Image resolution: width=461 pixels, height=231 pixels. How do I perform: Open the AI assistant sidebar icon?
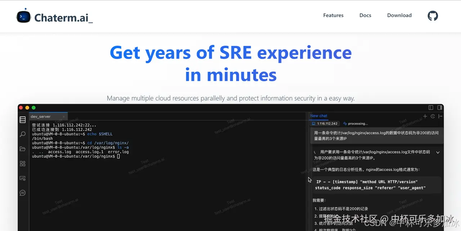(x=23, y=193)
